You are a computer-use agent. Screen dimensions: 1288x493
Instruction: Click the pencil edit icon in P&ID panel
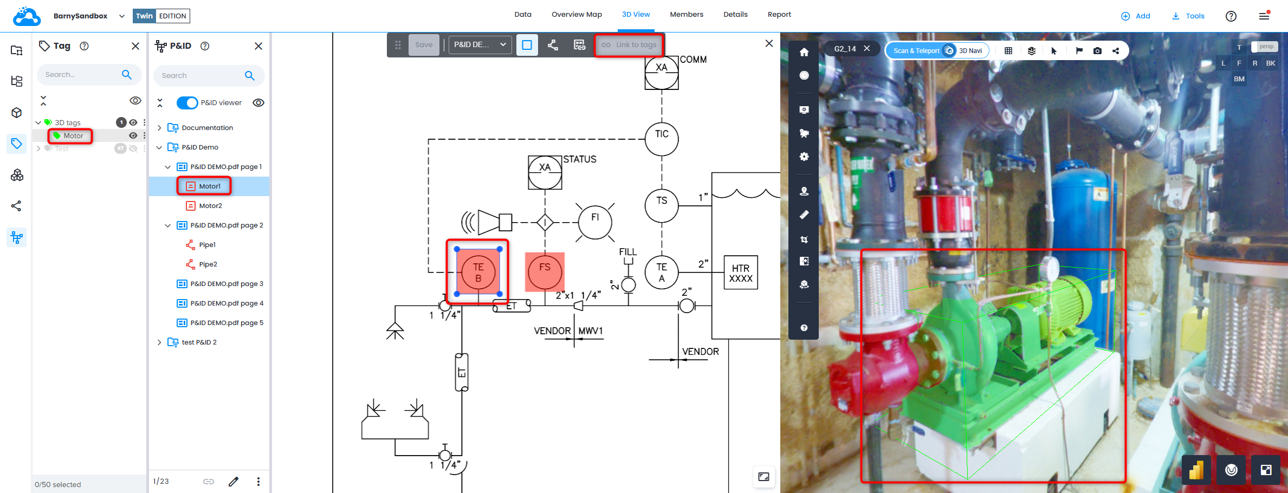(x=234, y=482)
